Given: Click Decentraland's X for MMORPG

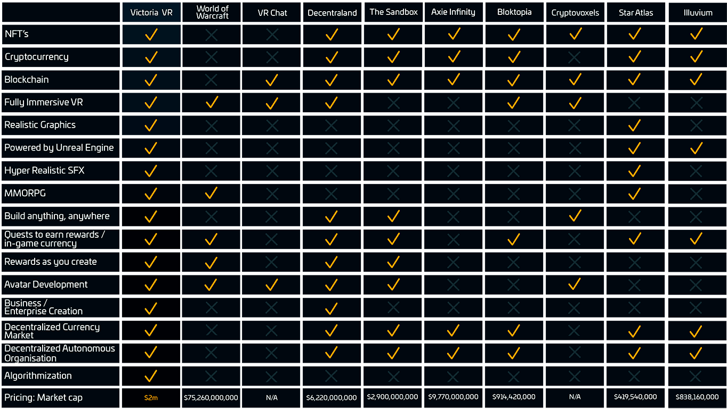Looking at the screenshot, I should pos(332,193).
